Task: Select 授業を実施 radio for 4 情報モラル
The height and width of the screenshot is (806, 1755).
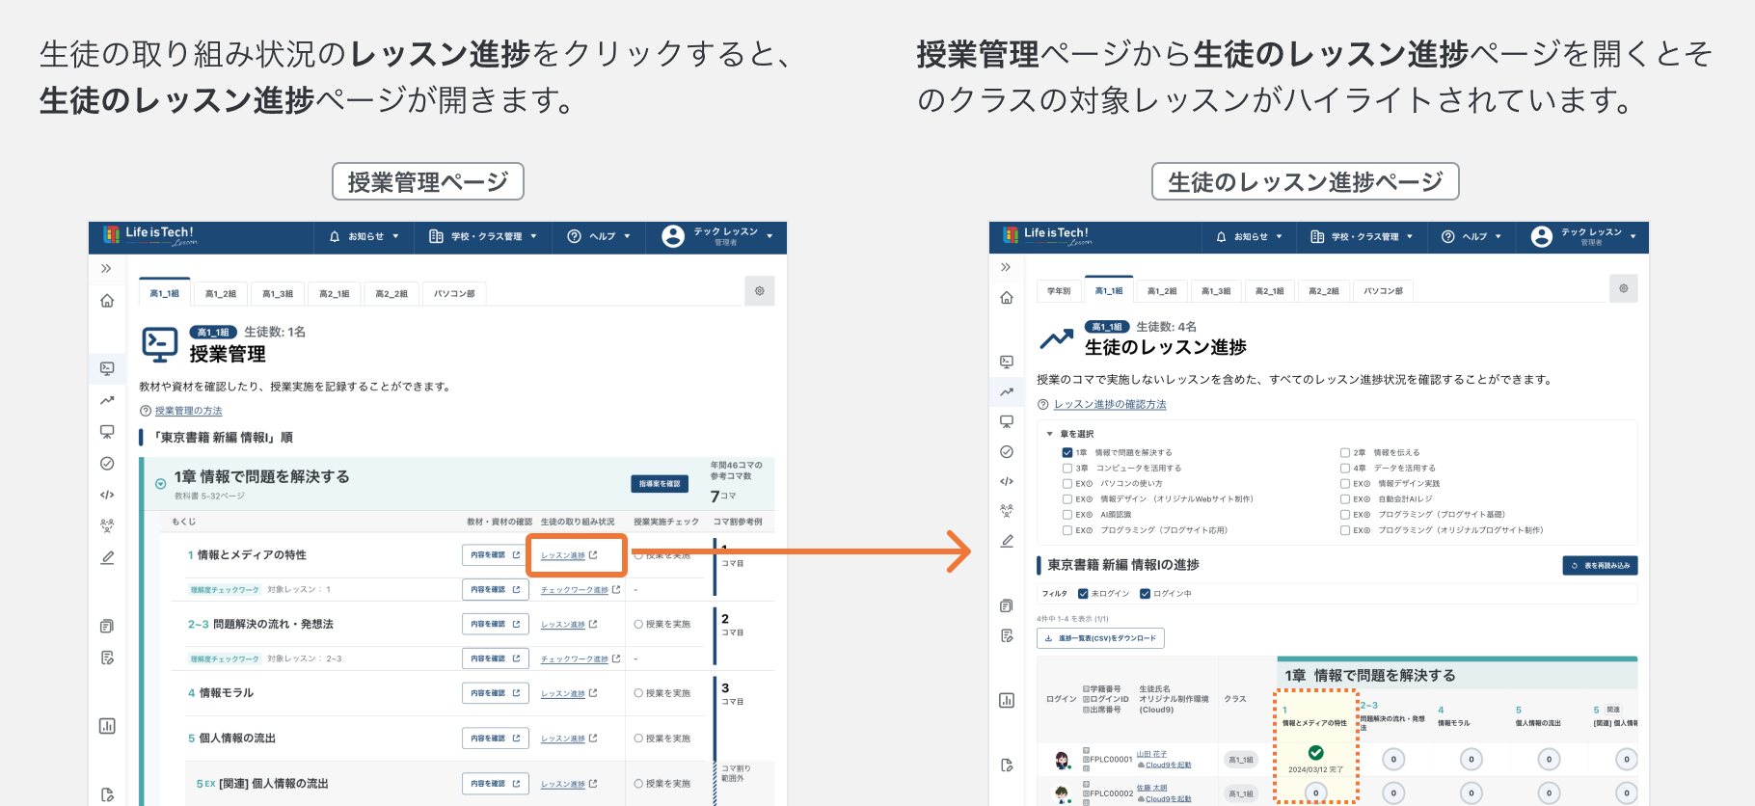Action: coord(638,693)
